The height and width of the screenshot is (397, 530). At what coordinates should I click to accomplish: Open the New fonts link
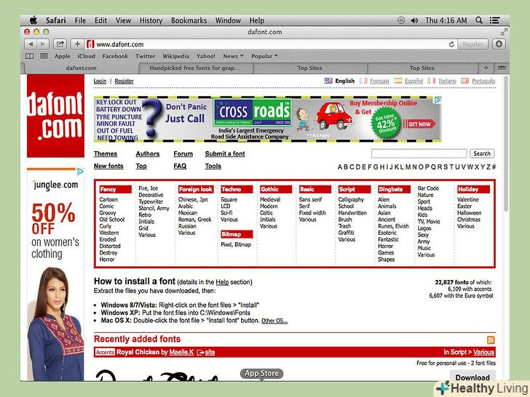click(x=108, y=166)
